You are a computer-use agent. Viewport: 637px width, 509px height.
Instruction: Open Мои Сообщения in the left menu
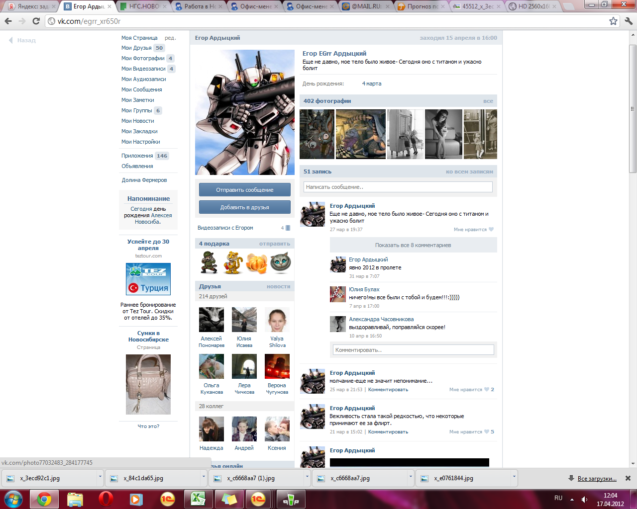[142, 90]
